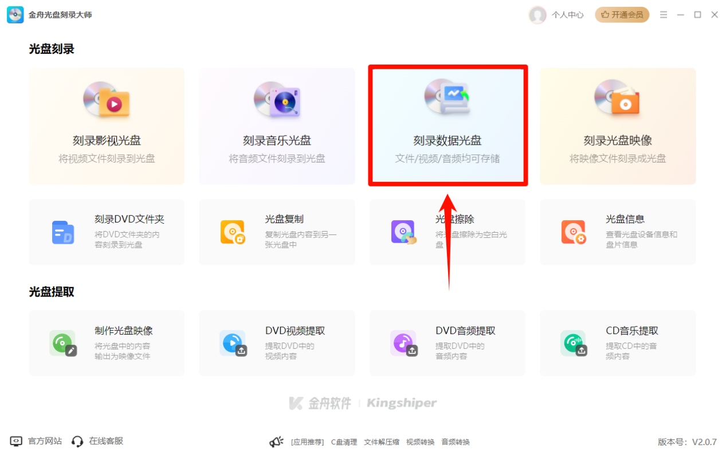
Task: Click the burn data disc icon
Action: coord(447,97)
